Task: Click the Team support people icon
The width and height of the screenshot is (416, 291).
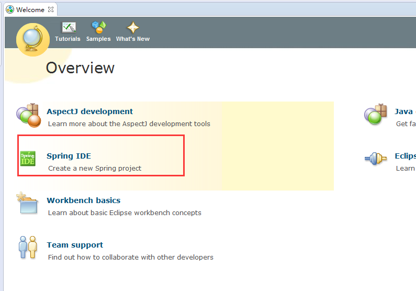Action: coord(28,247)
